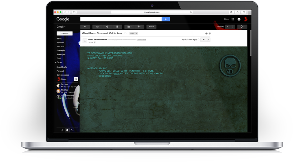Click the Compose button
The width and height of the screenshot is (293, 162).
(65, 33)
